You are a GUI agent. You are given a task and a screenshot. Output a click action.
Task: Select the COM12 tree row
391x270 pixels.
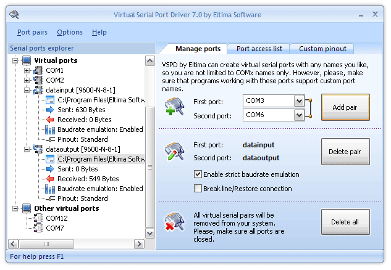(57, 218)
